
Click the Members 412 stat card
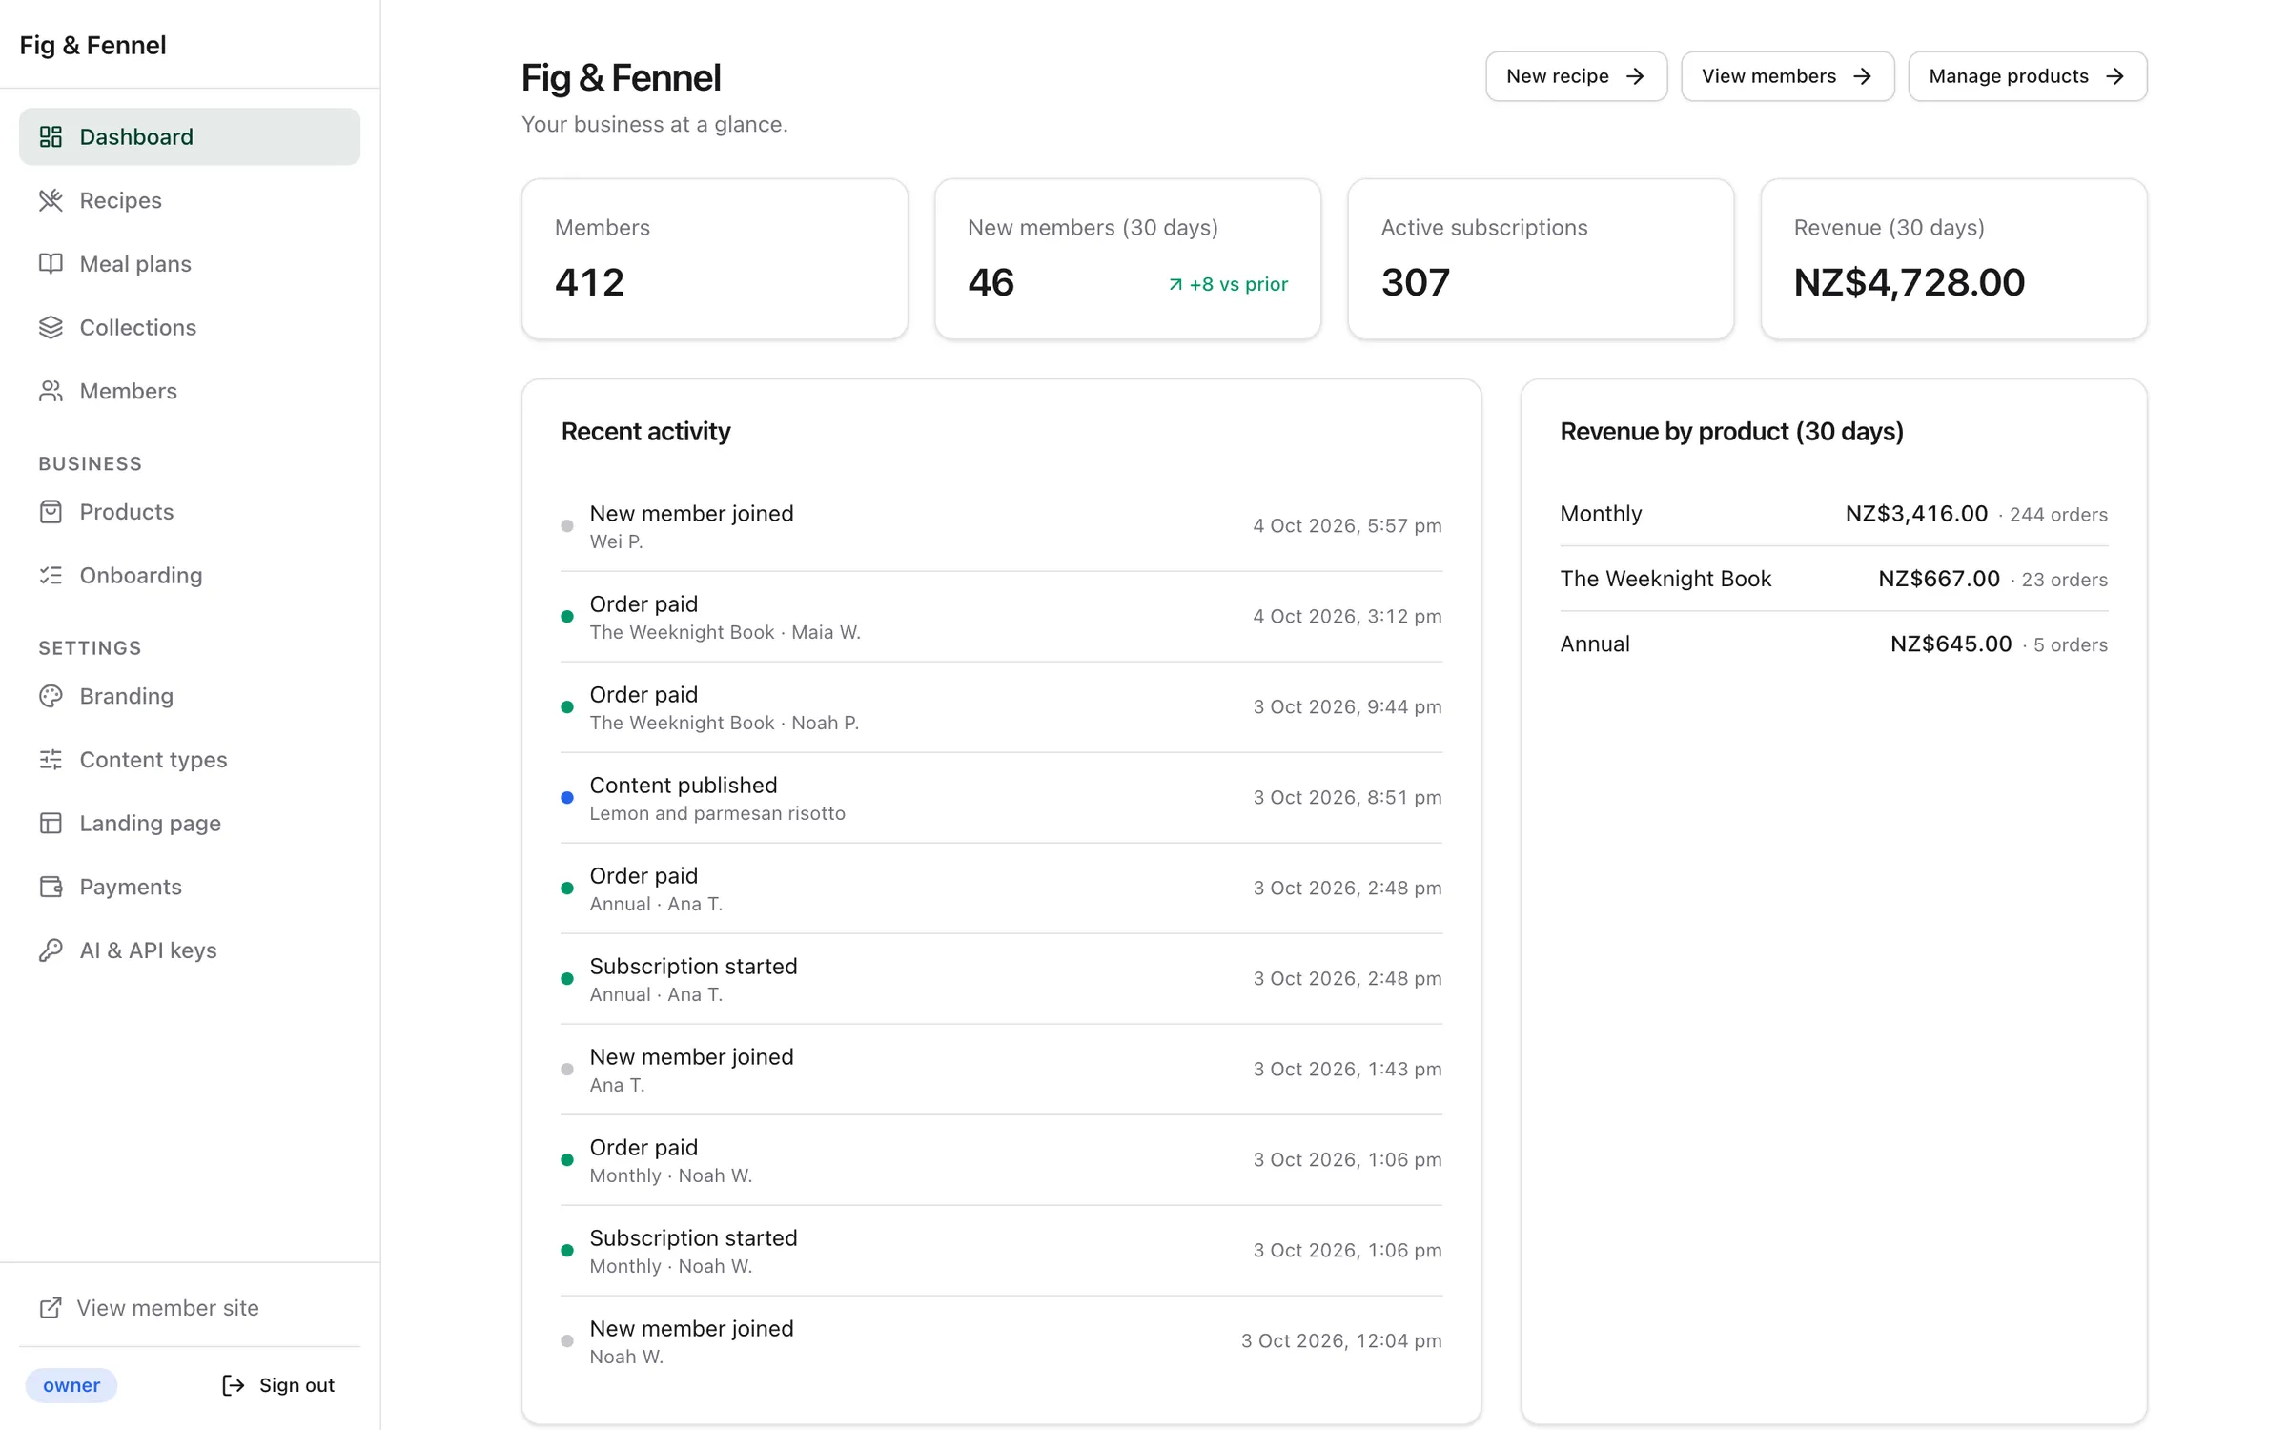715,259
